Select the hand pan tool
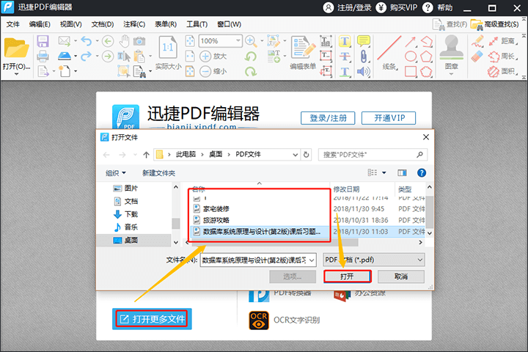 pyautogui.click(x=124, y=40)
